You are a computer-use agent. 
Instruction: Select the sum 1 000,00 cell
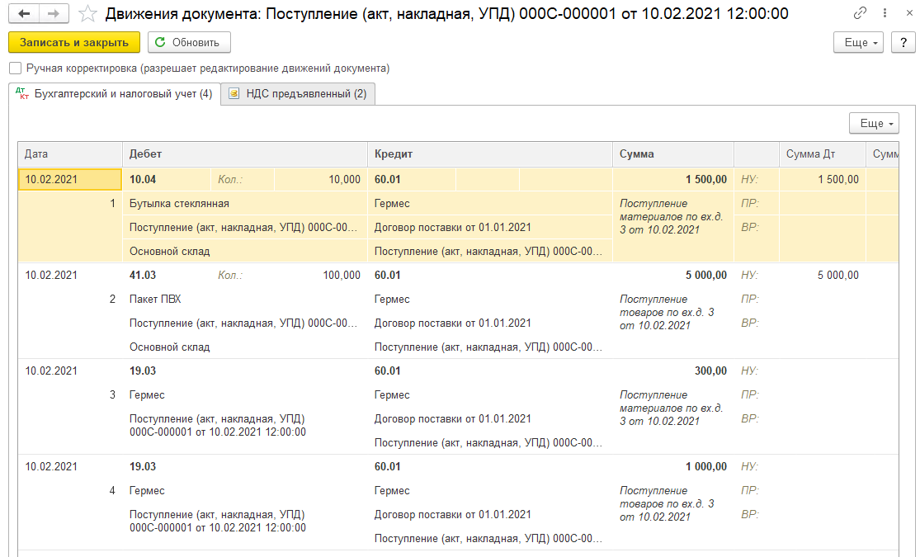(x=673, y=466)
